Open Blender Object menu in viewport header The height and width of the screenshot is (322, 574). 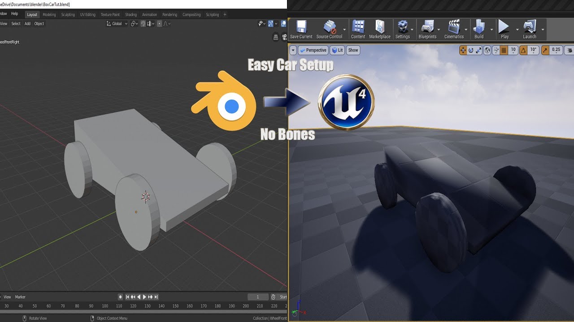[x=39, y=24]
